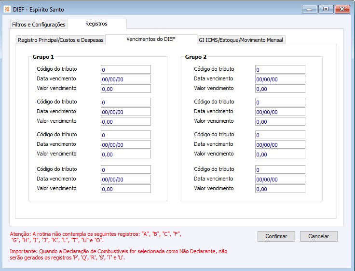
Task: Click the Confirmar button
Action: [x=276, y=236]
